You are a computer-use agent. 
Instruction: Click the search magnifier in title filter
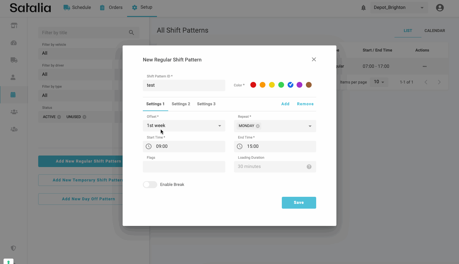pyautogui.click(x=131, y=33)
